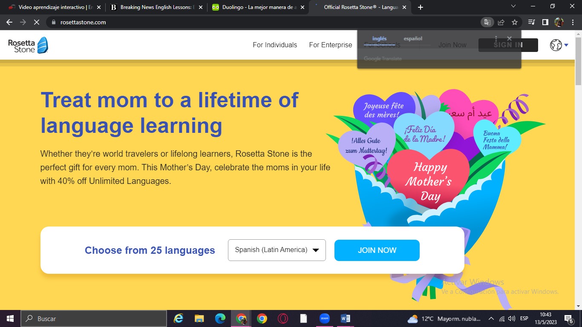Image resolution: width=582 pixels, height=327 pixels.
Task: Select español in Google Translate popup
Action: click(x=413, y=38)
